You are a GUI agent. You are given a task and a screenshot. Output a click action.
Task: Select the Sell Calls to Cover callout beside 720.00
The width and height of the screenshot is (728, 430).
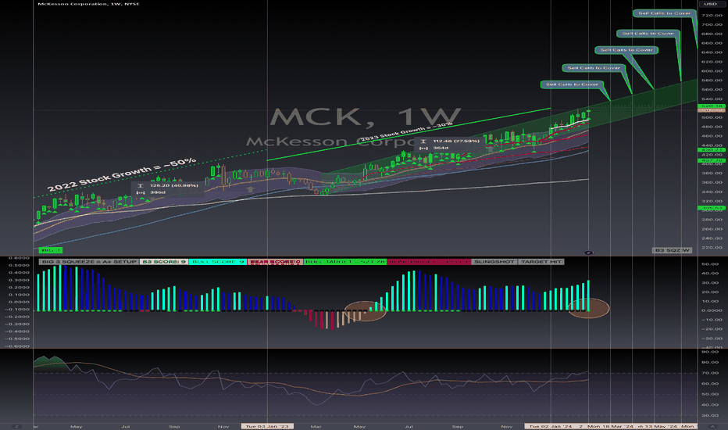(x=665, y=13)
